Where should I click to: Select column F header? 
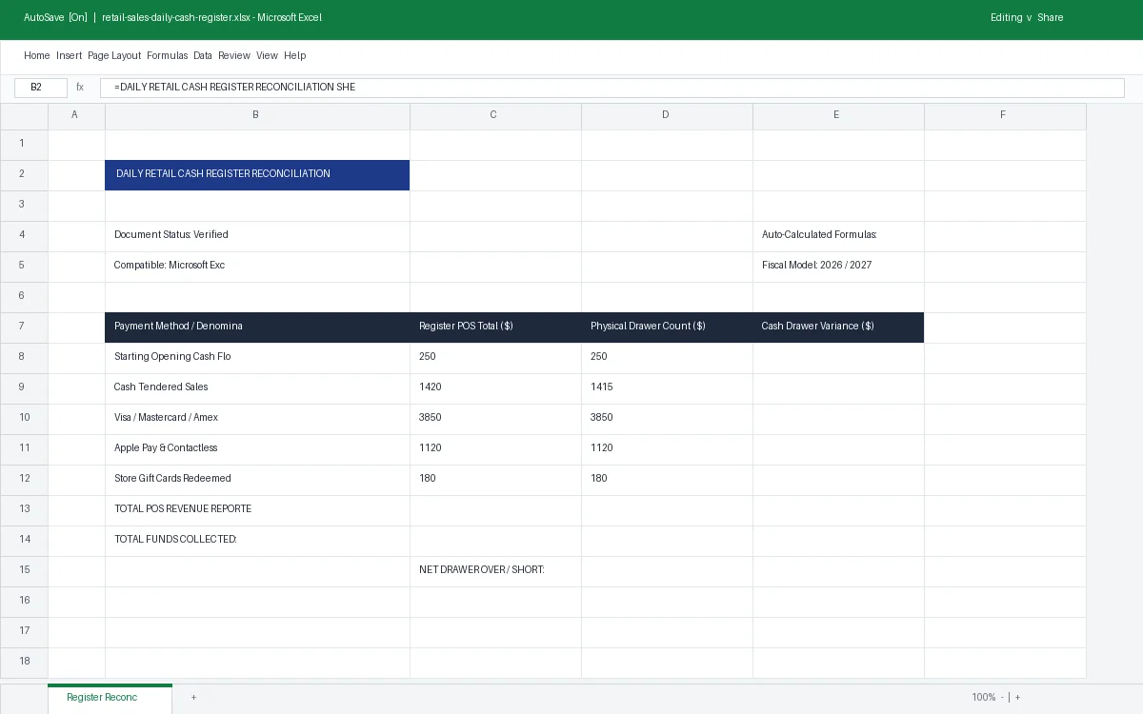point(1005,115)
